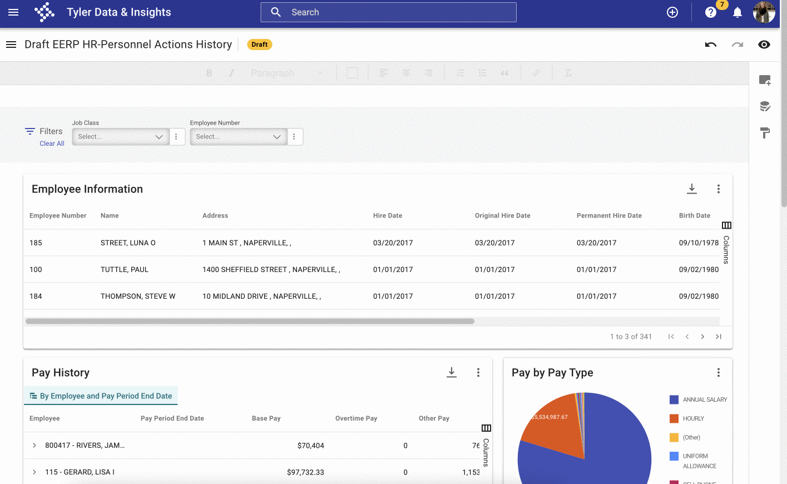The width and height of the screenshot is (787, 484).
Task: Click the address 10 MIDLAND DRIVE, NAPERVILLE
Action: coord(261,297)
